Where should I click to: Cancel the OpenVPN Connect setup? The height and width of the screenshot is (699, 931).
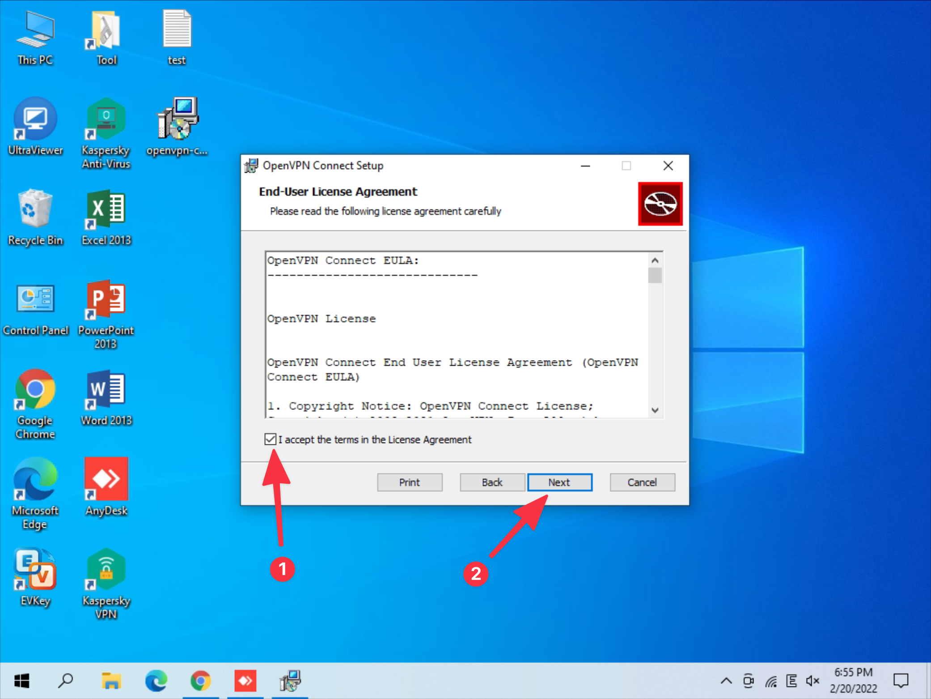(x=642, y=482)
